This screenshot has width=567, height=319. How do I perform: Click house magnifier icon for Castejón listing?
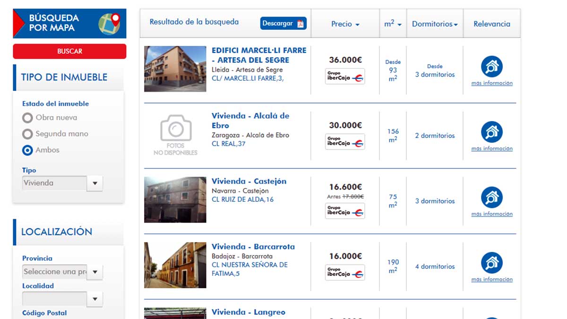pyautogui.click(x=491, y=198)
